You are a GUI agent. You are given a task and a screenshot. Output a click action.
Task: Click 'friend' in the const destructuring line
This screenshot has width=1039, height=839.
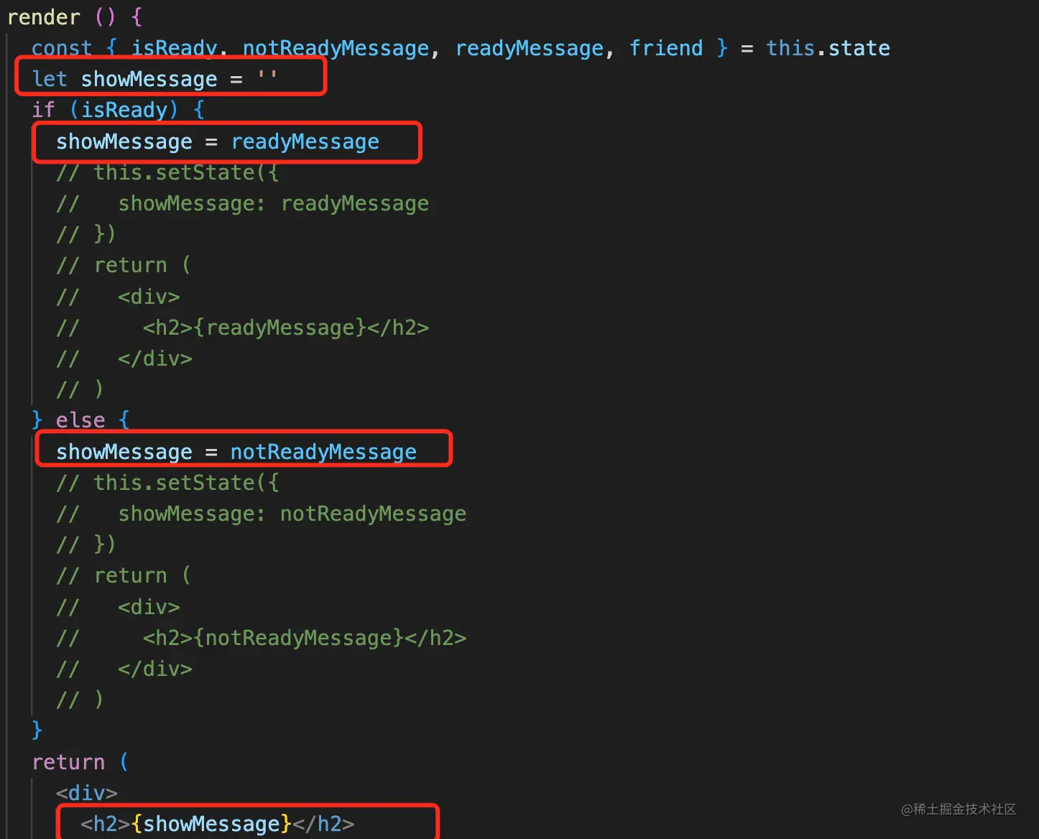(666, 48)
